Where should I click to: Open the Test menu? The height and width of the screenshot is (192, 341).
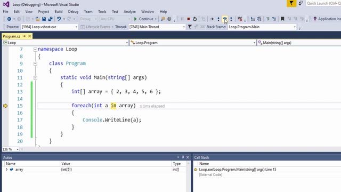pos(115,12)
